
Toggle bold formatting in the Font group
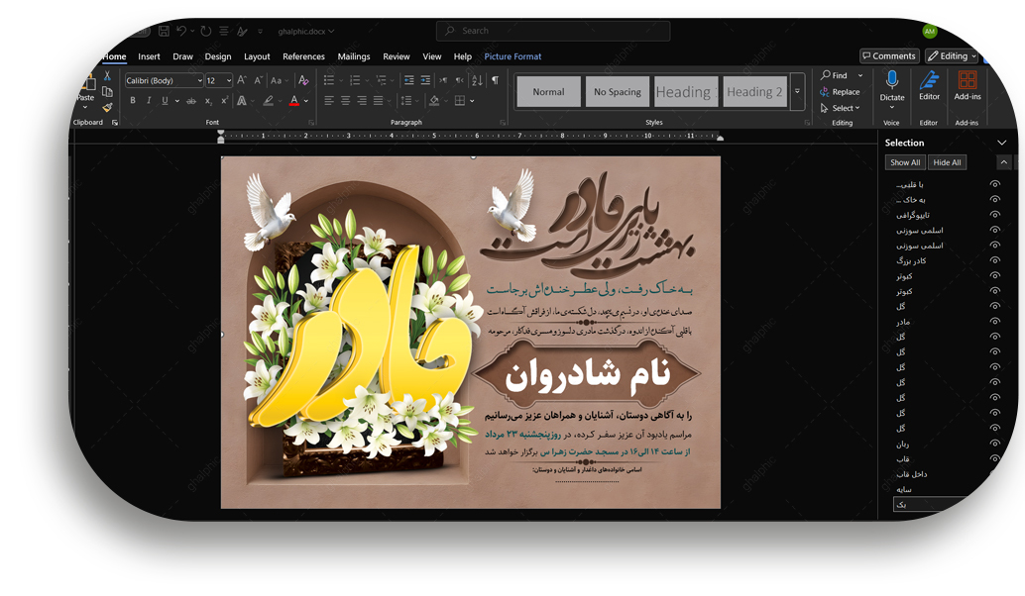[133, 101]
